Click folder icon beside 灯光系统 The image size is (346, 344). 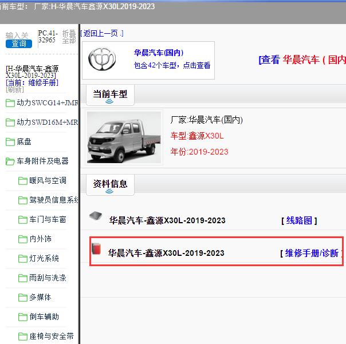pyautogui.click(x=23, y=259)
